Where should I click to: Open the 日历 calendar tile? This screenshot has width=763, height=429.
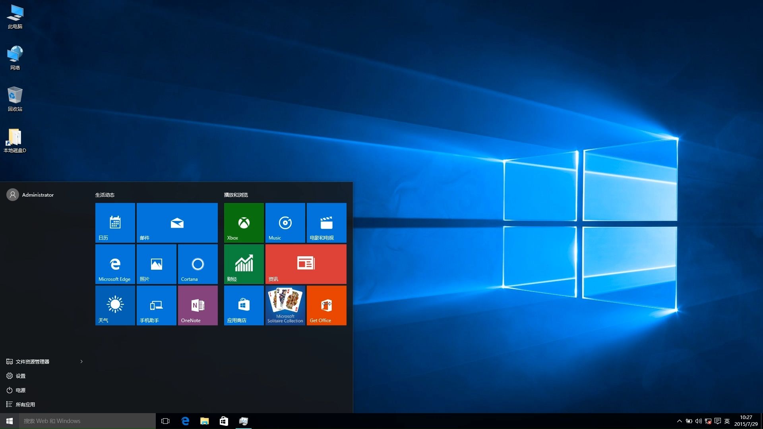coord(115,223)
